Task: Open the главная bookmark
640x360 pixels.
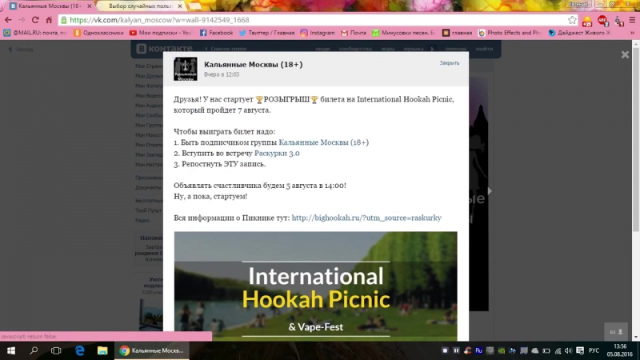Action: pos(457,33)
